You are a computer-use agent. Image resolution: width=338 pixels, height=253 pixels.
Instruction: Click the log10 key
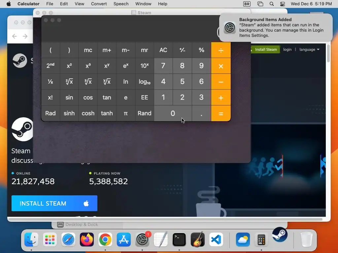tap(145, 82)
